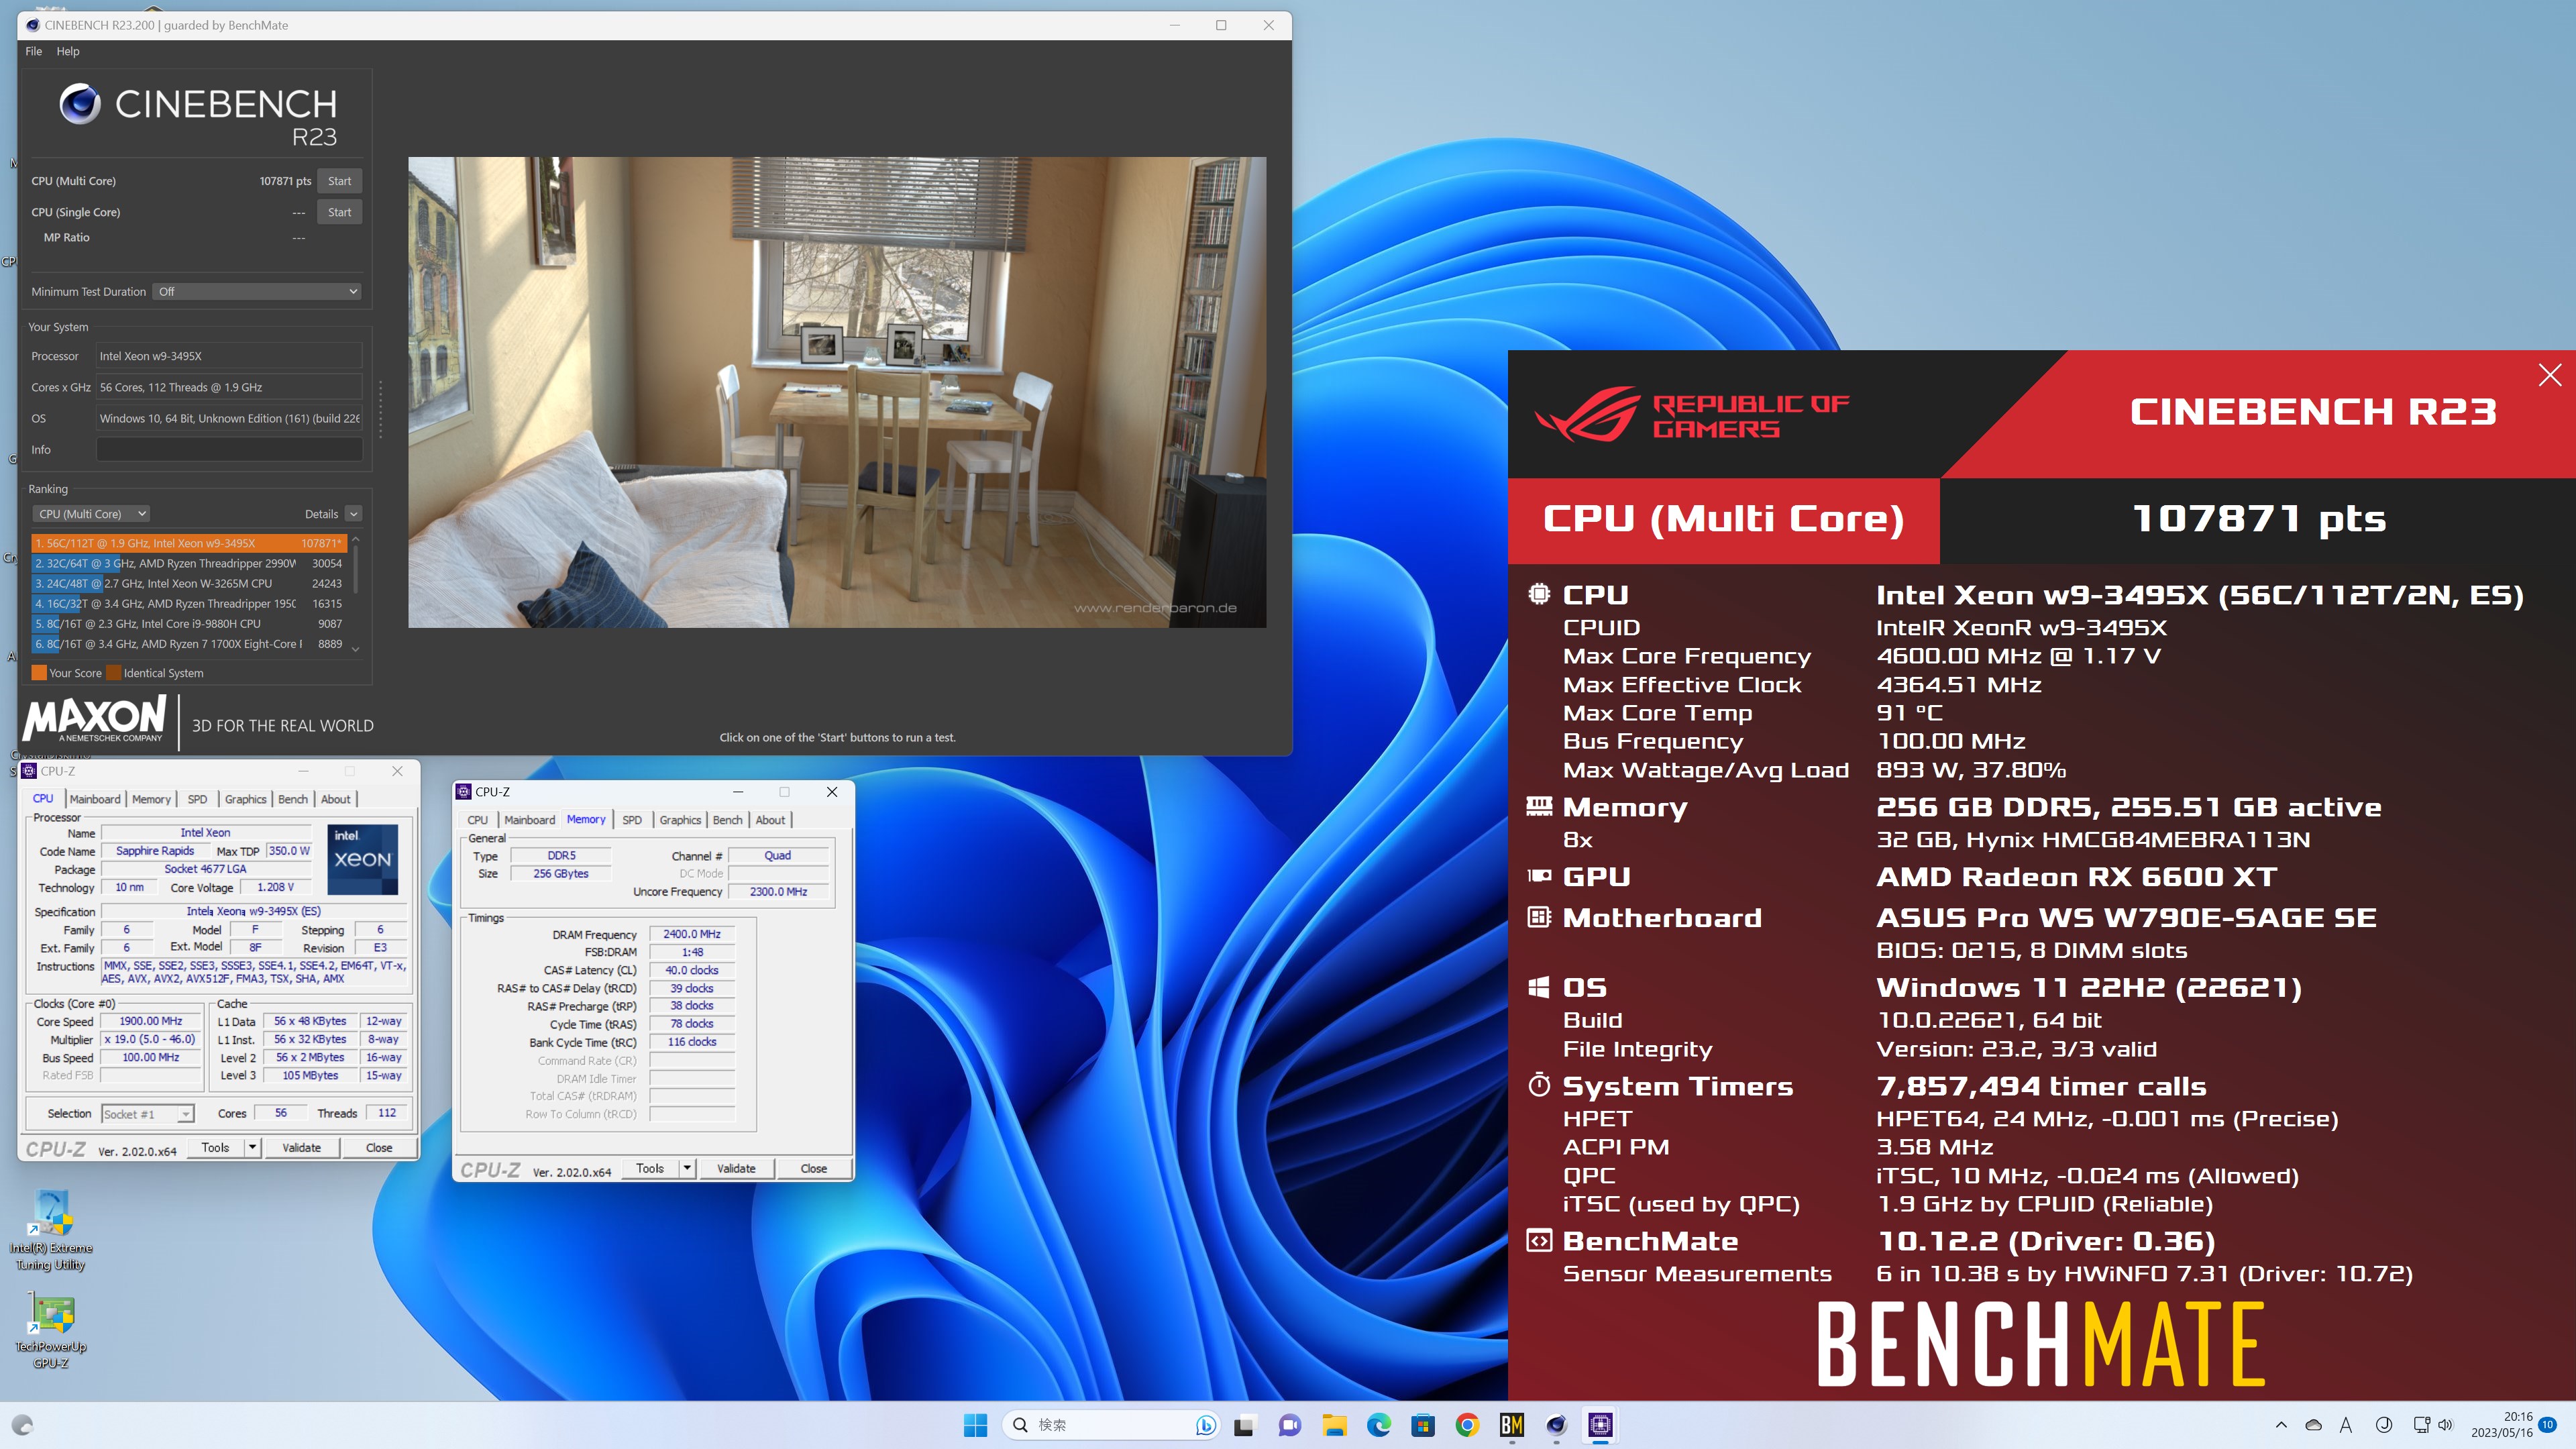Switch to Memory tab in CPU-Z CPU window
Viewport: 2576px width, 1449px height.
click(151, 799)
